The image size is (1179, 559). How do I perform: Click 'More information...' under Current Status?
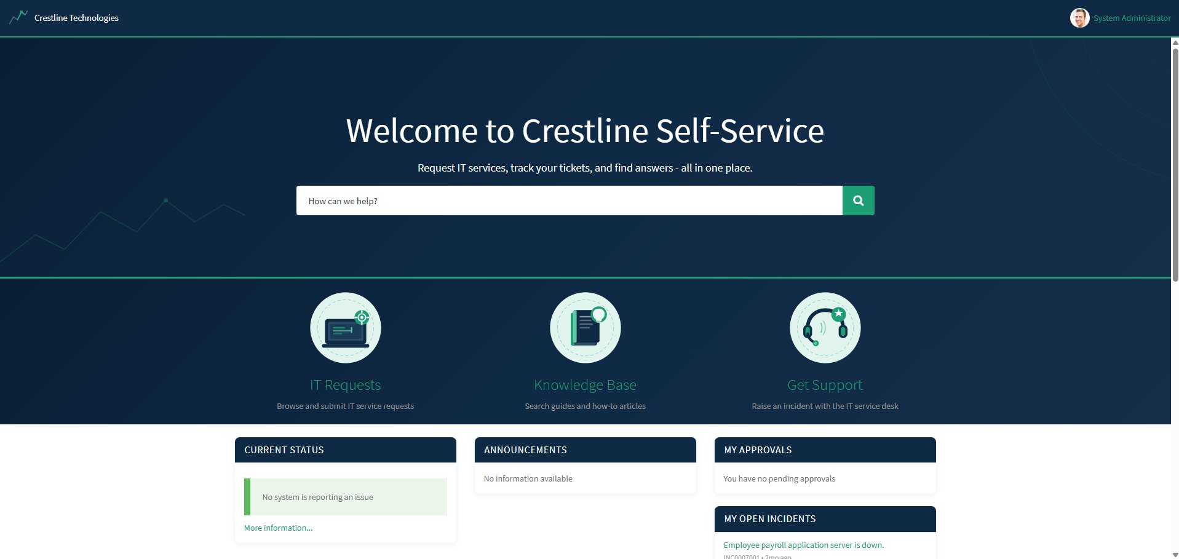279,528
